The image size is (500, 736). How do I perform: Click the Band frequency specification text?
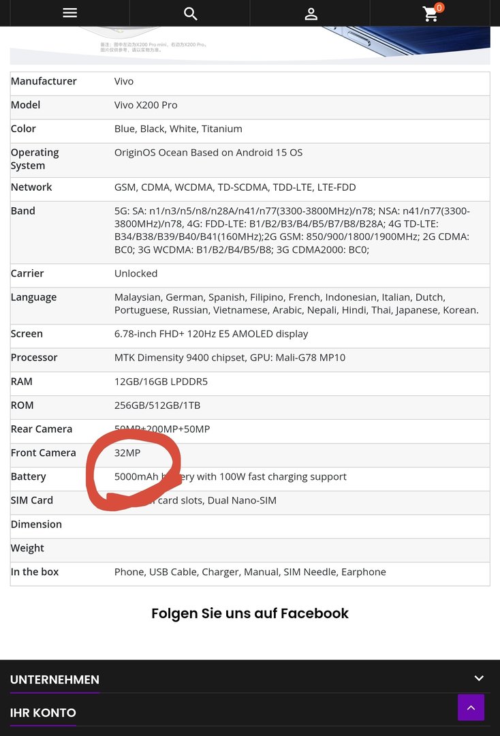tap(292, 230)
